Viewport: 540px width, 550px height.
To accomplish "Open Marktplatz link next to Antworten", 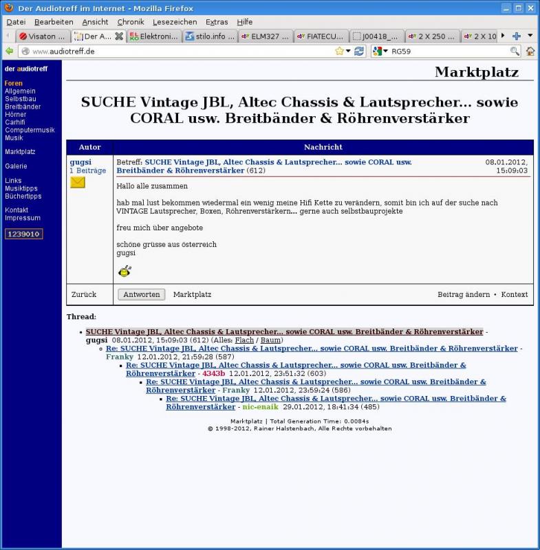I will (x=193, y=294).
